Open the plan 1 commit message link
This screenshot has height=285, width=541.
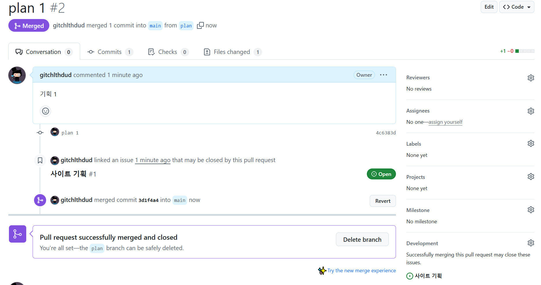(x=70, y=133)
